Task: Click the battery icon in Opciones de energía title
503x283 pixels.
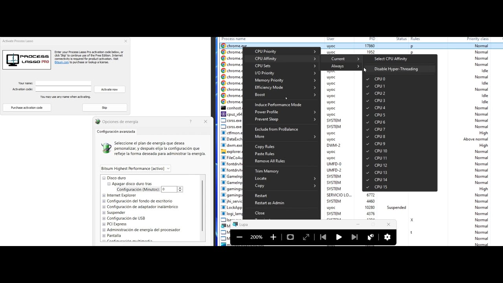Action: (98, 121)
